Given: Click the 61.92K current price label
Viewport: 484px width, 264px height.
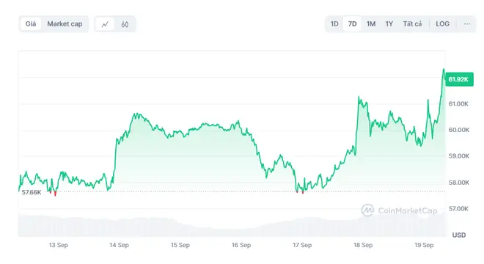Looking at the screenshot, I should [459, 79].
